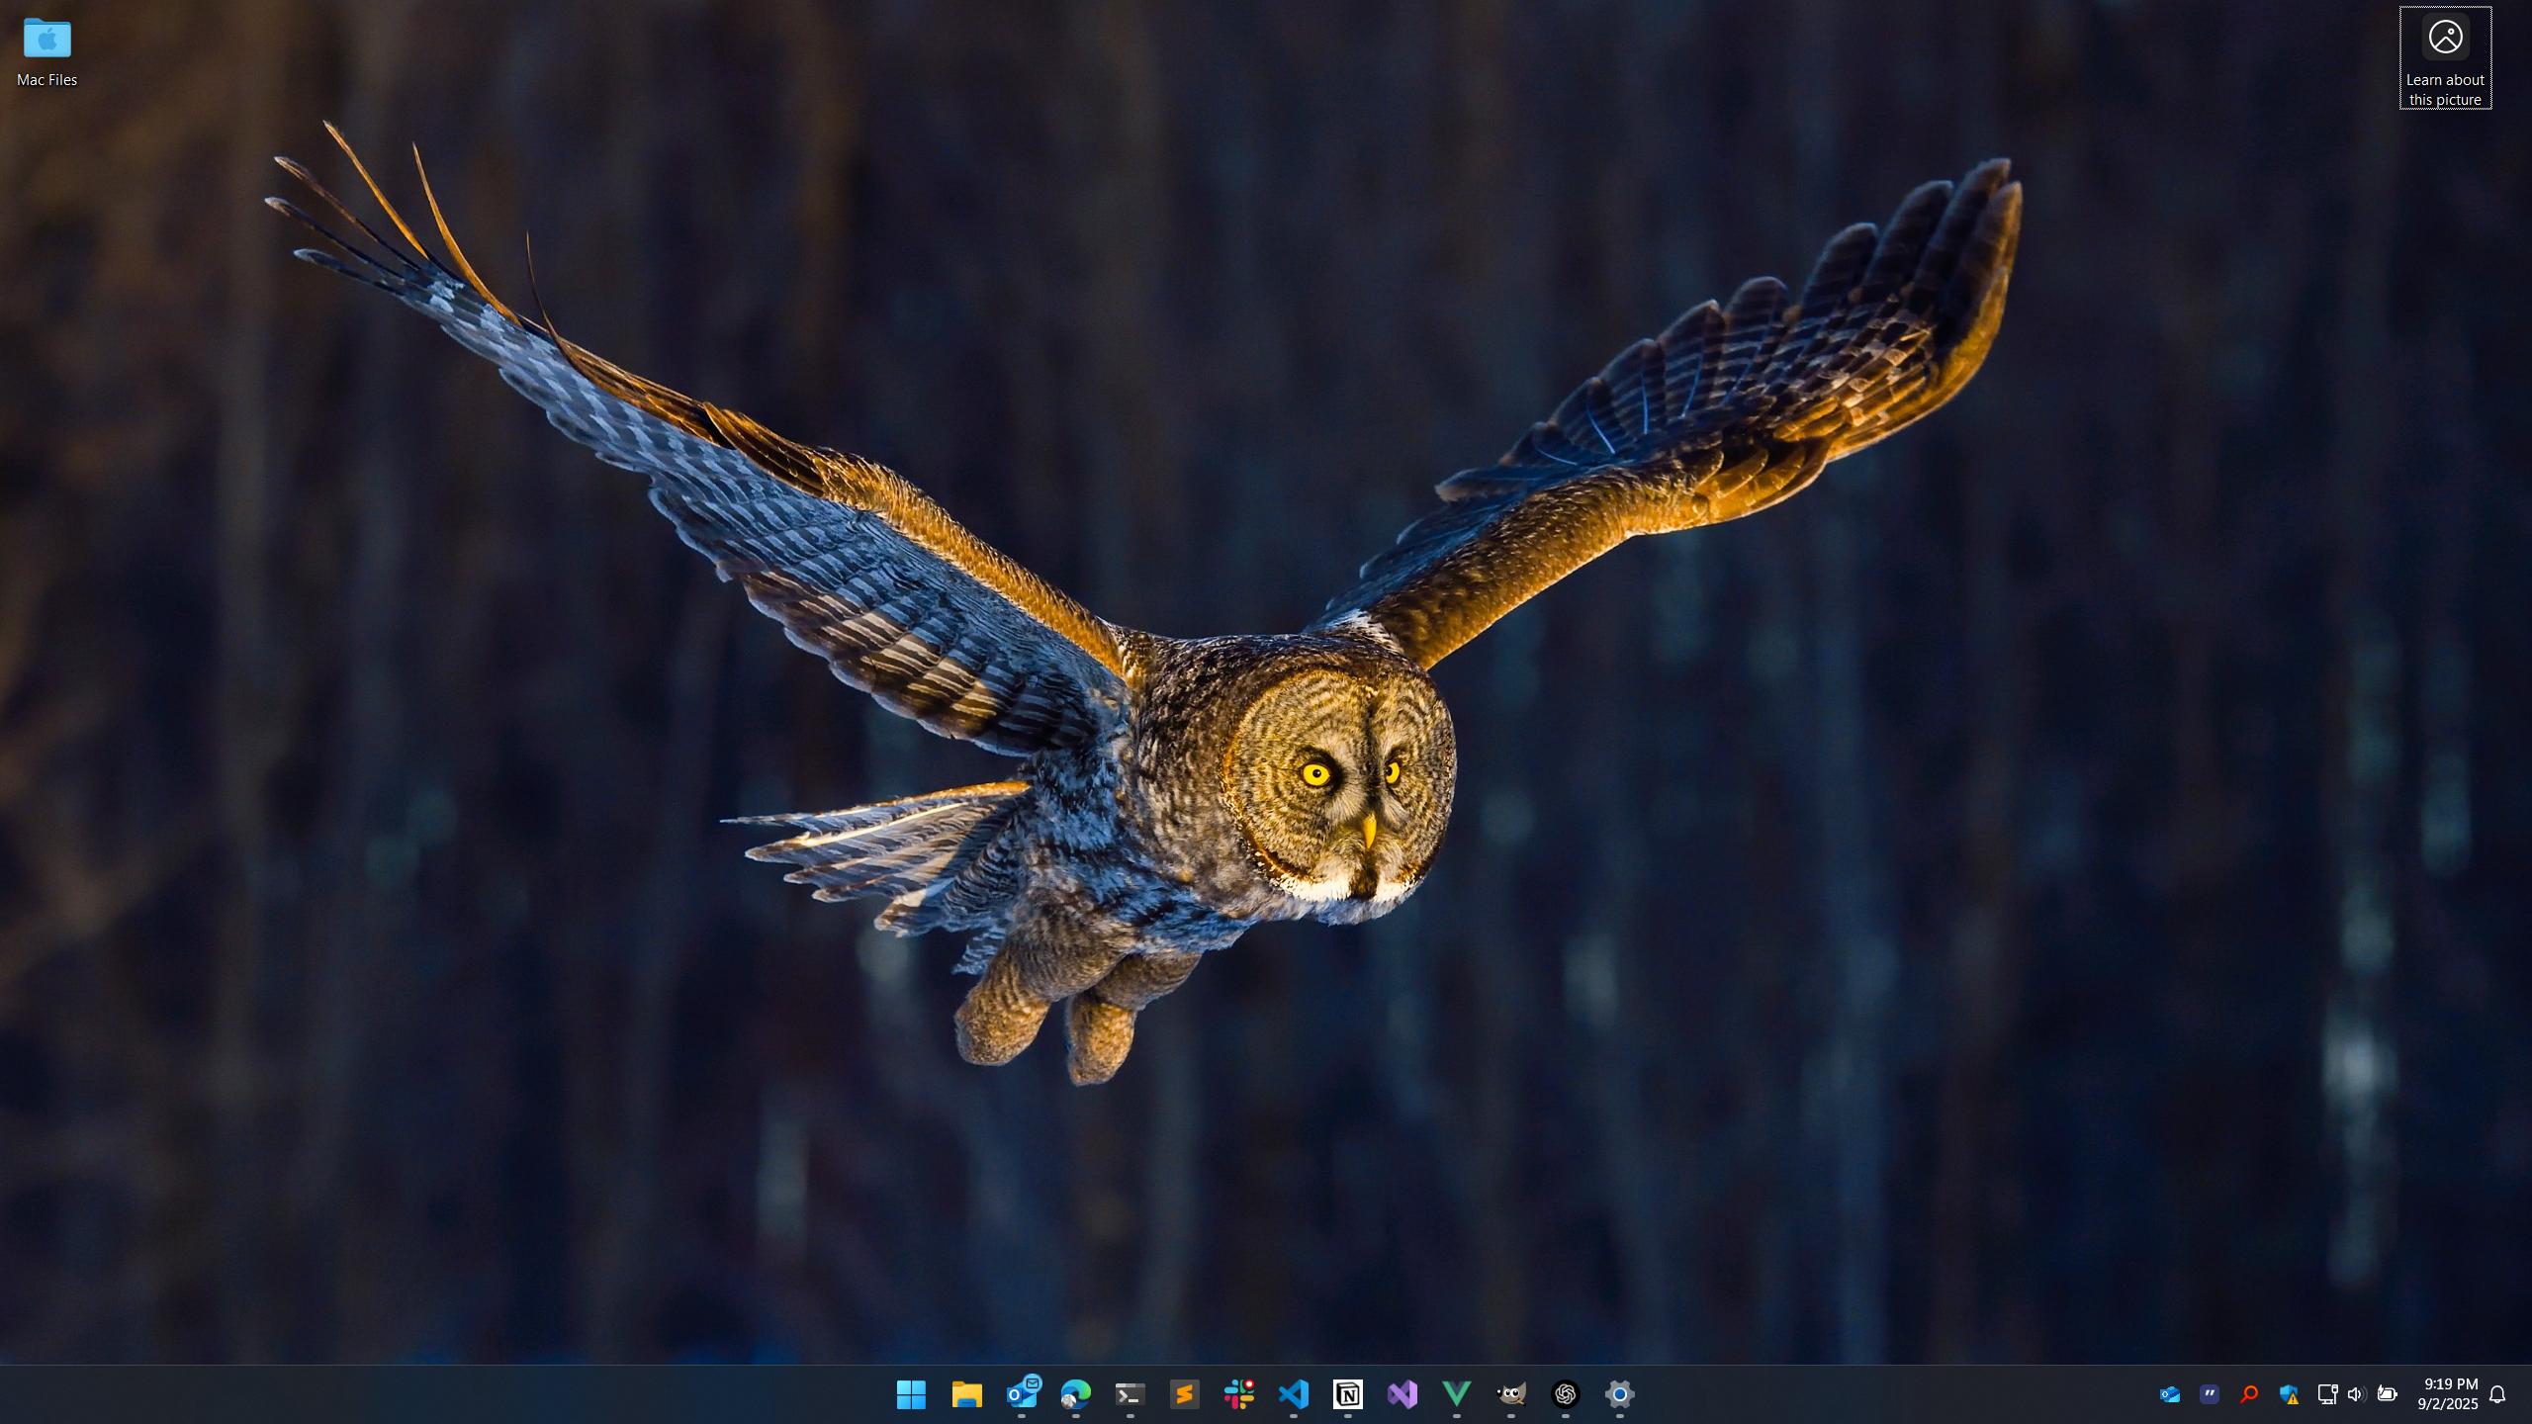Open Slack from the taskbar
This screenshot has height=1424, width=2532.
[1239, 1394]
